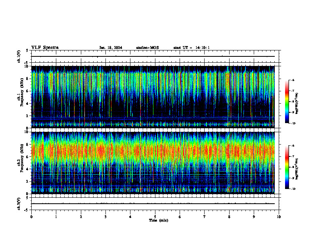Click inside the ch.2 spectrogram panel
The image size is (314, 243).
pyautogui.click(x=153, y=163)
